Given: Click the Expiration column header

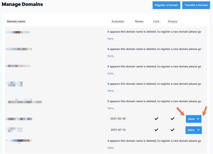Looking at the screenshot, I should pyautogui.click(x=118, y=22).
